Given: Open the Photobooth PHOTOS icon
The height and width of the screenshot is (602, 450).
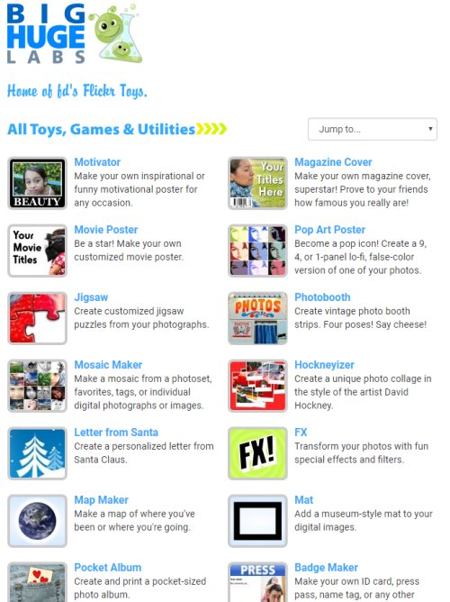Looking at the screenshot, I should [x=257, y=318].
